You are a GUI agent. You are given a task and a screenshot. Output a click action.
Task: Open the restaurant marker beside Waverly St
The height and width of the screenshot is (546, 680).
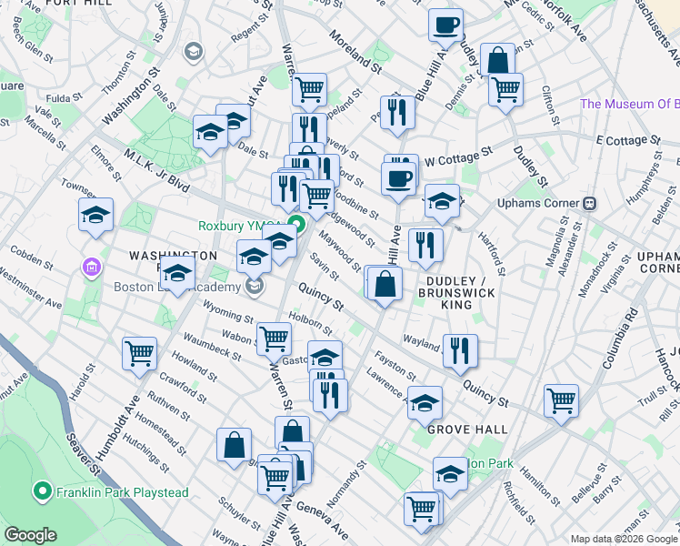(x=309, y=127)
